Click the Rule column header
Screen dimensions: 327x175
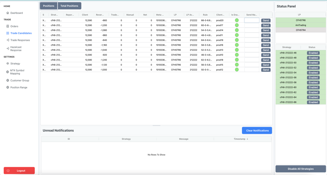(x=205, y=15)
